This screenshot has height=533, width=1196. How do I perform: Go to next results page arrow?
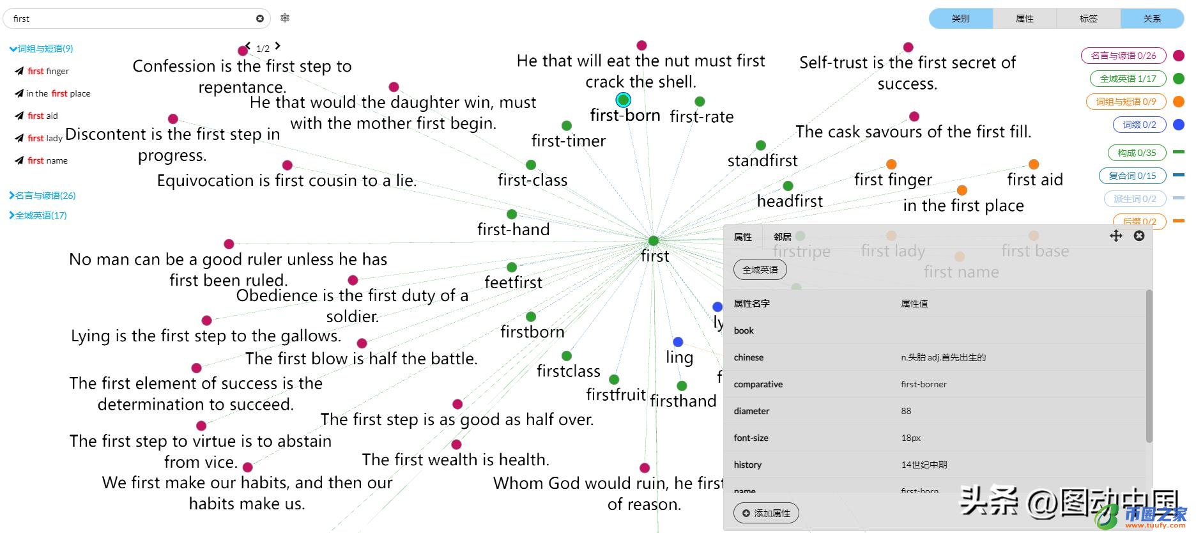278,46
